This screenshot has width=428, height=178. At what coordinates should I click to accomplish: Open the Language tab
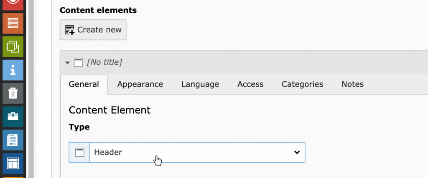coord(200,84)
